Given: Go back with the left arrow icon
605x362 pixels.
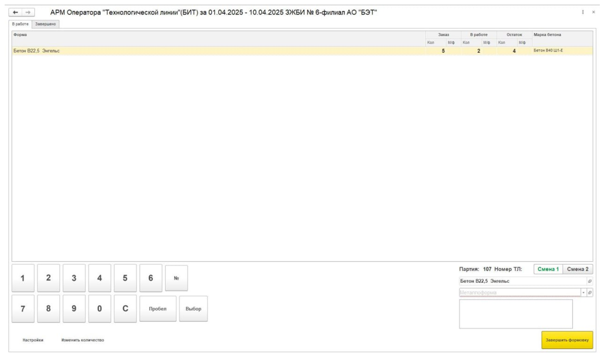Looking at the screenshot, I should 16,13.
